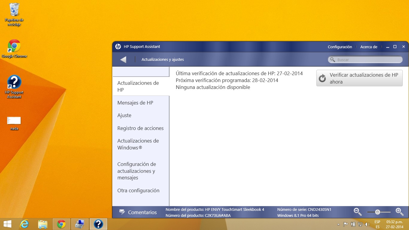The image size is (409, 230).
Task: Select the Google Chrome desktop shortcut
Action: tap(14, 49)
